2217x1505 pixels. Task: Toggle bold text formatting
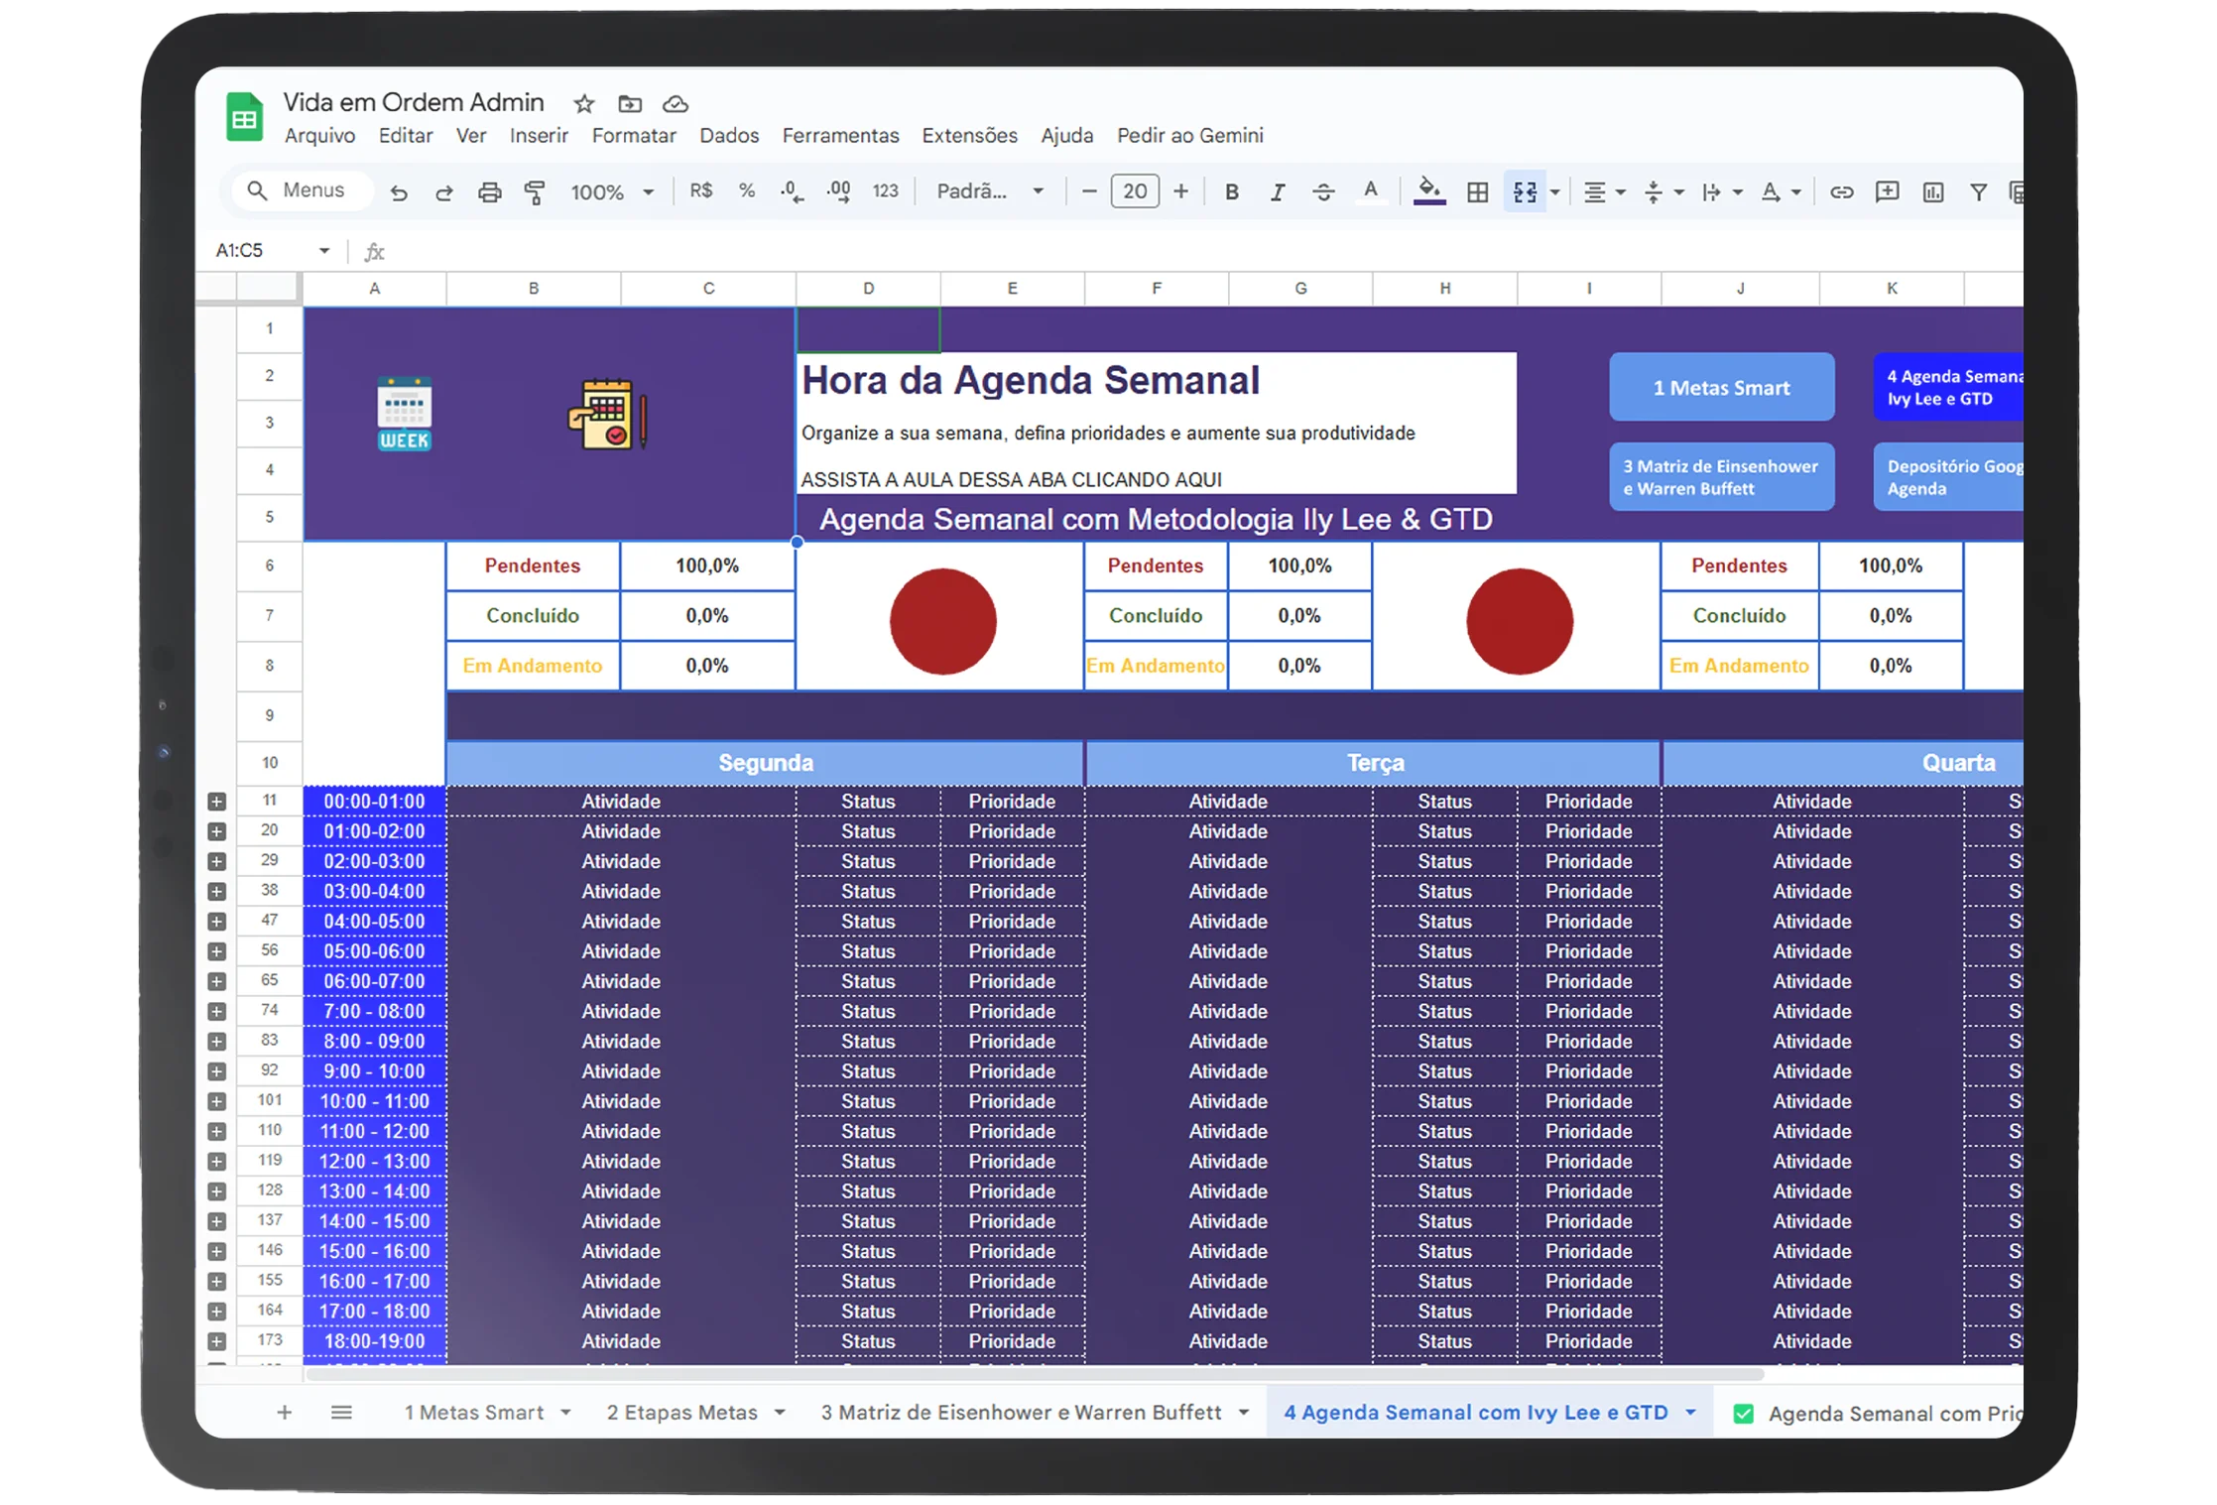pos(1231,192)
